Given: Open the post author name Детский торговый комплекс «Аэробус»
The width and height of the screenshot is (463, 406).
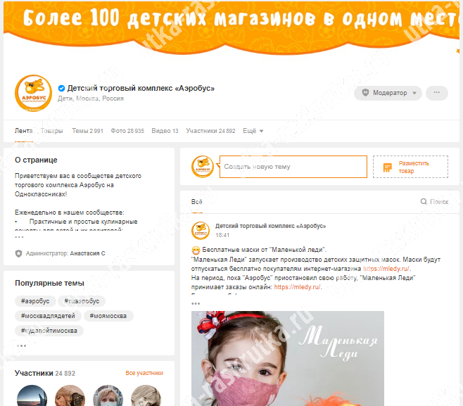Looking at the screenshot, I should 270,226.
